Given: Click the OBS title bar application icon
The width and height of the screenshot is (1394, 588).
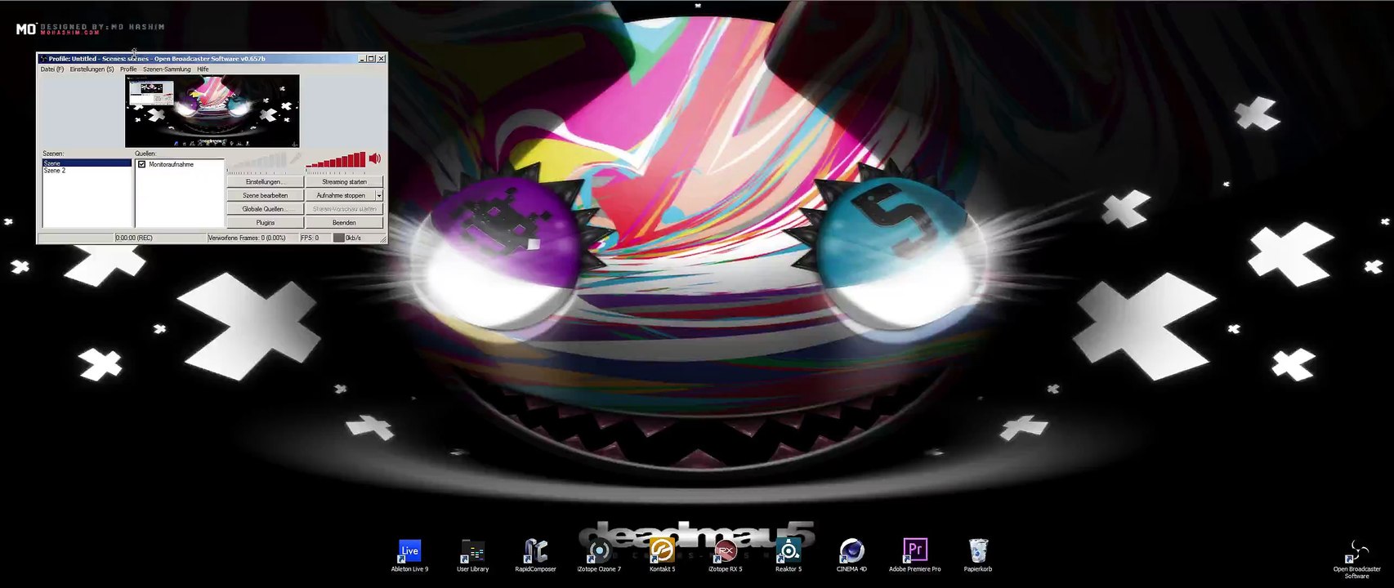Looking at the screenshot, I should (x=42, y=59).
